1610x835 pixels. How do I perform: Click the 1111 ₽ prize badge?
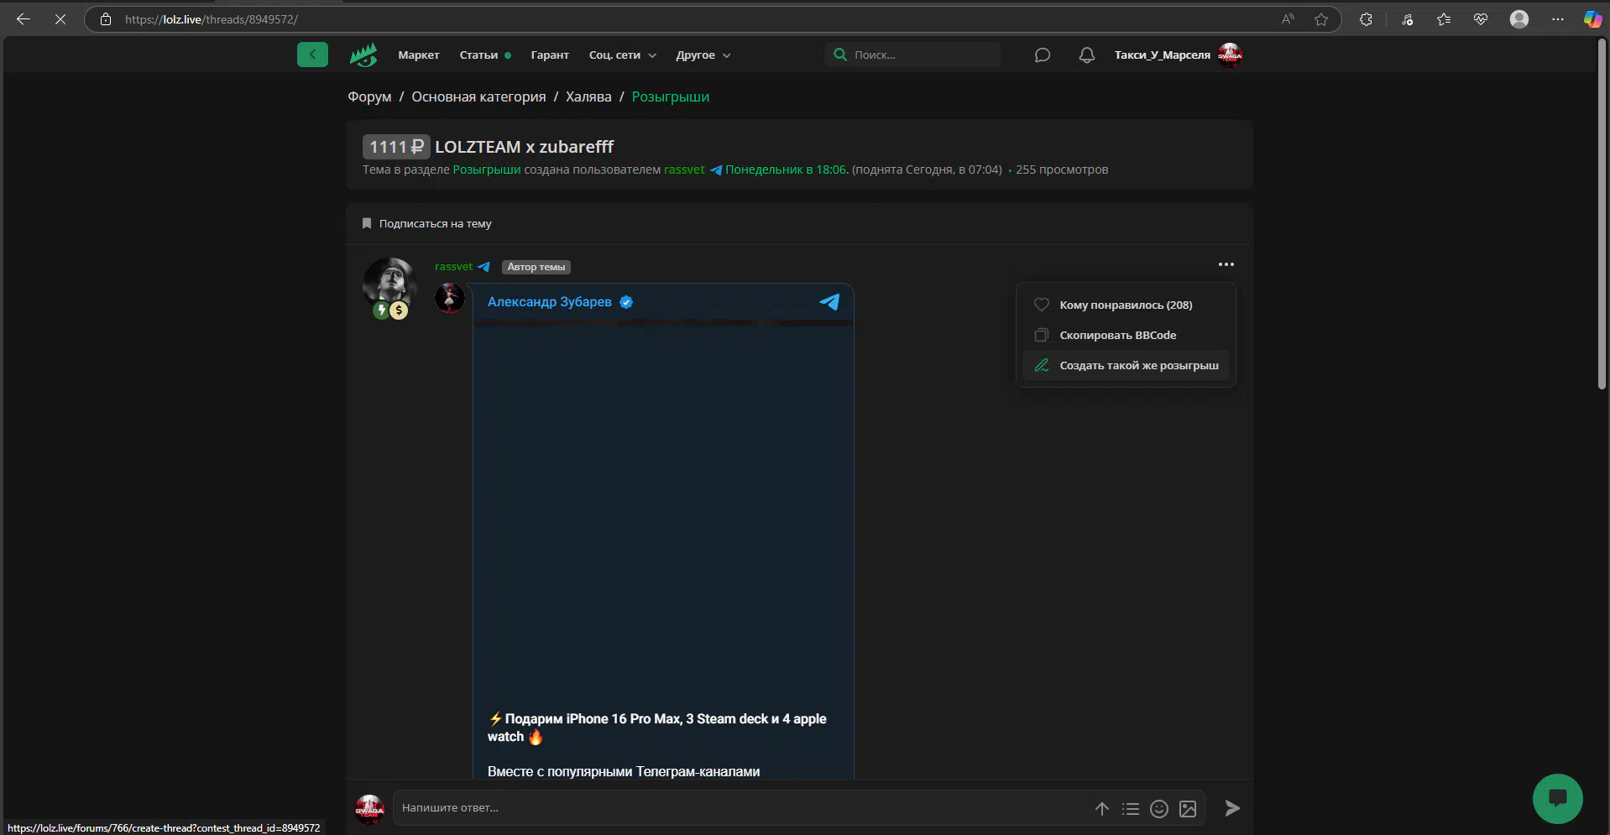tap(396, 147)
